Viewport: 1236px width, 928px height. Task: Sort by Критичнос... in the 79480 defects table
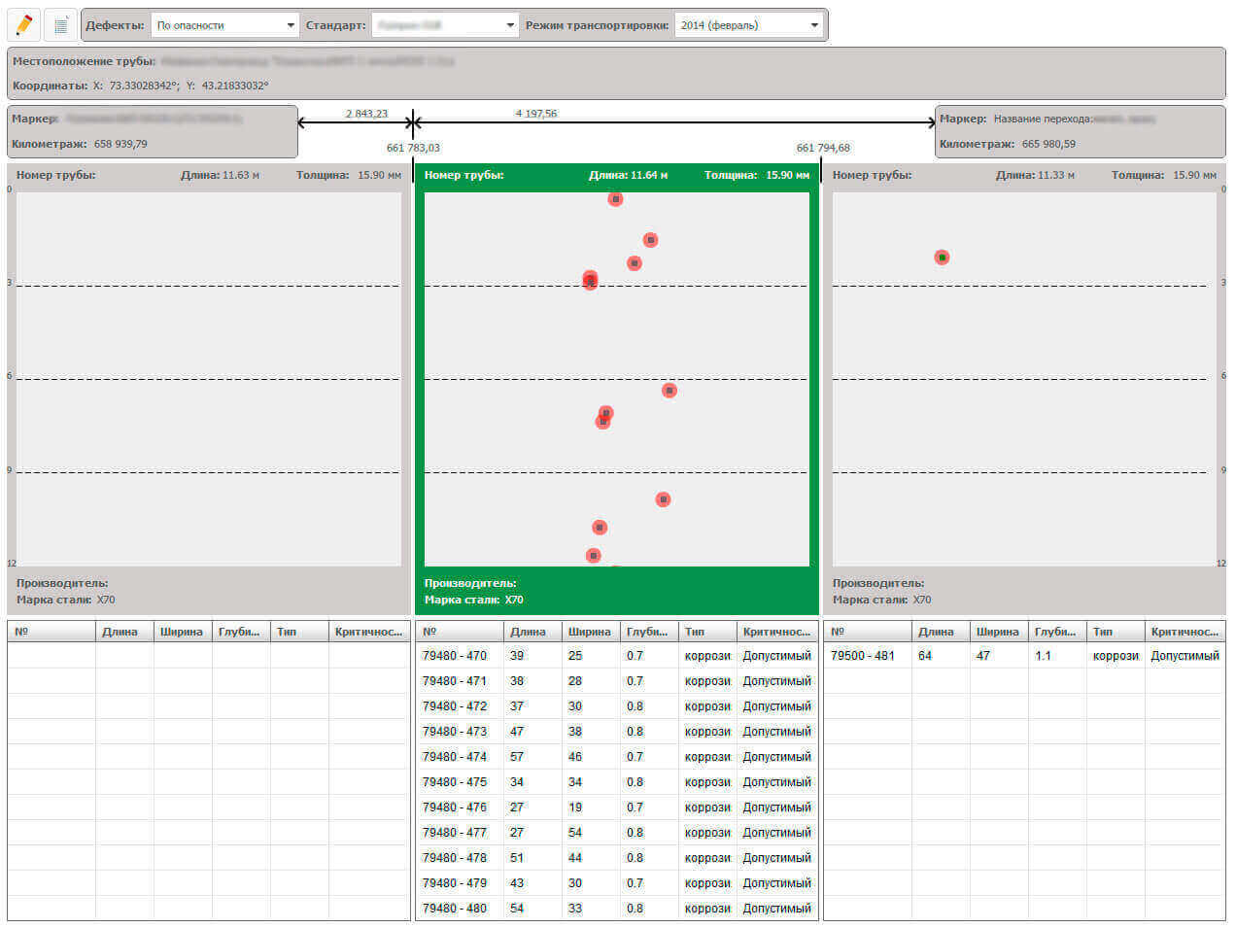pyautogui.click(x=777, y=632)
